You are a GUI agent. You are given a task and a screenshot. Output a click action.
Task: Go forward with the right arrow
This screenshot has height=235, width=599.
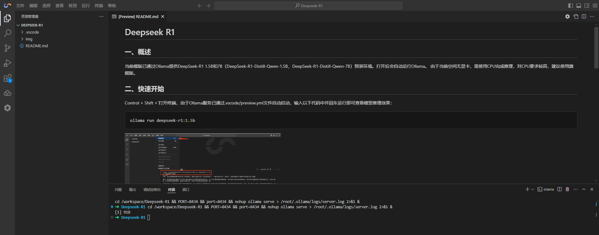click(x=208, y=6)
